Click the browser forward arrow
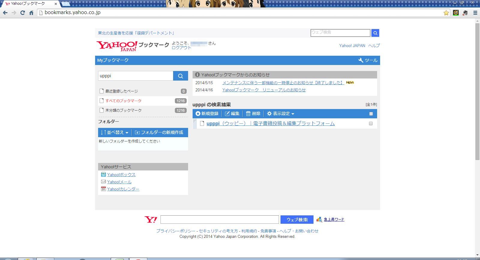The width and height of the screenshot is (480, 260). pyautogui.click(x=14, y=13)
